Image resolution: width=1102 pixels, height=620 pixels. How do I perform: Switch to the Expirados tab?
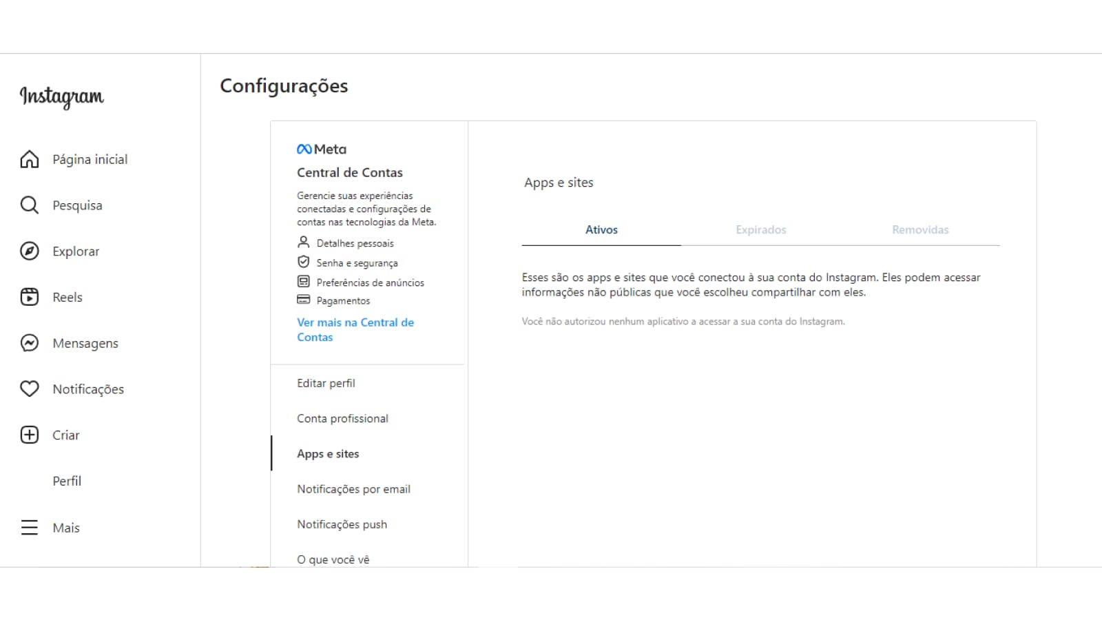pos(760,230)
